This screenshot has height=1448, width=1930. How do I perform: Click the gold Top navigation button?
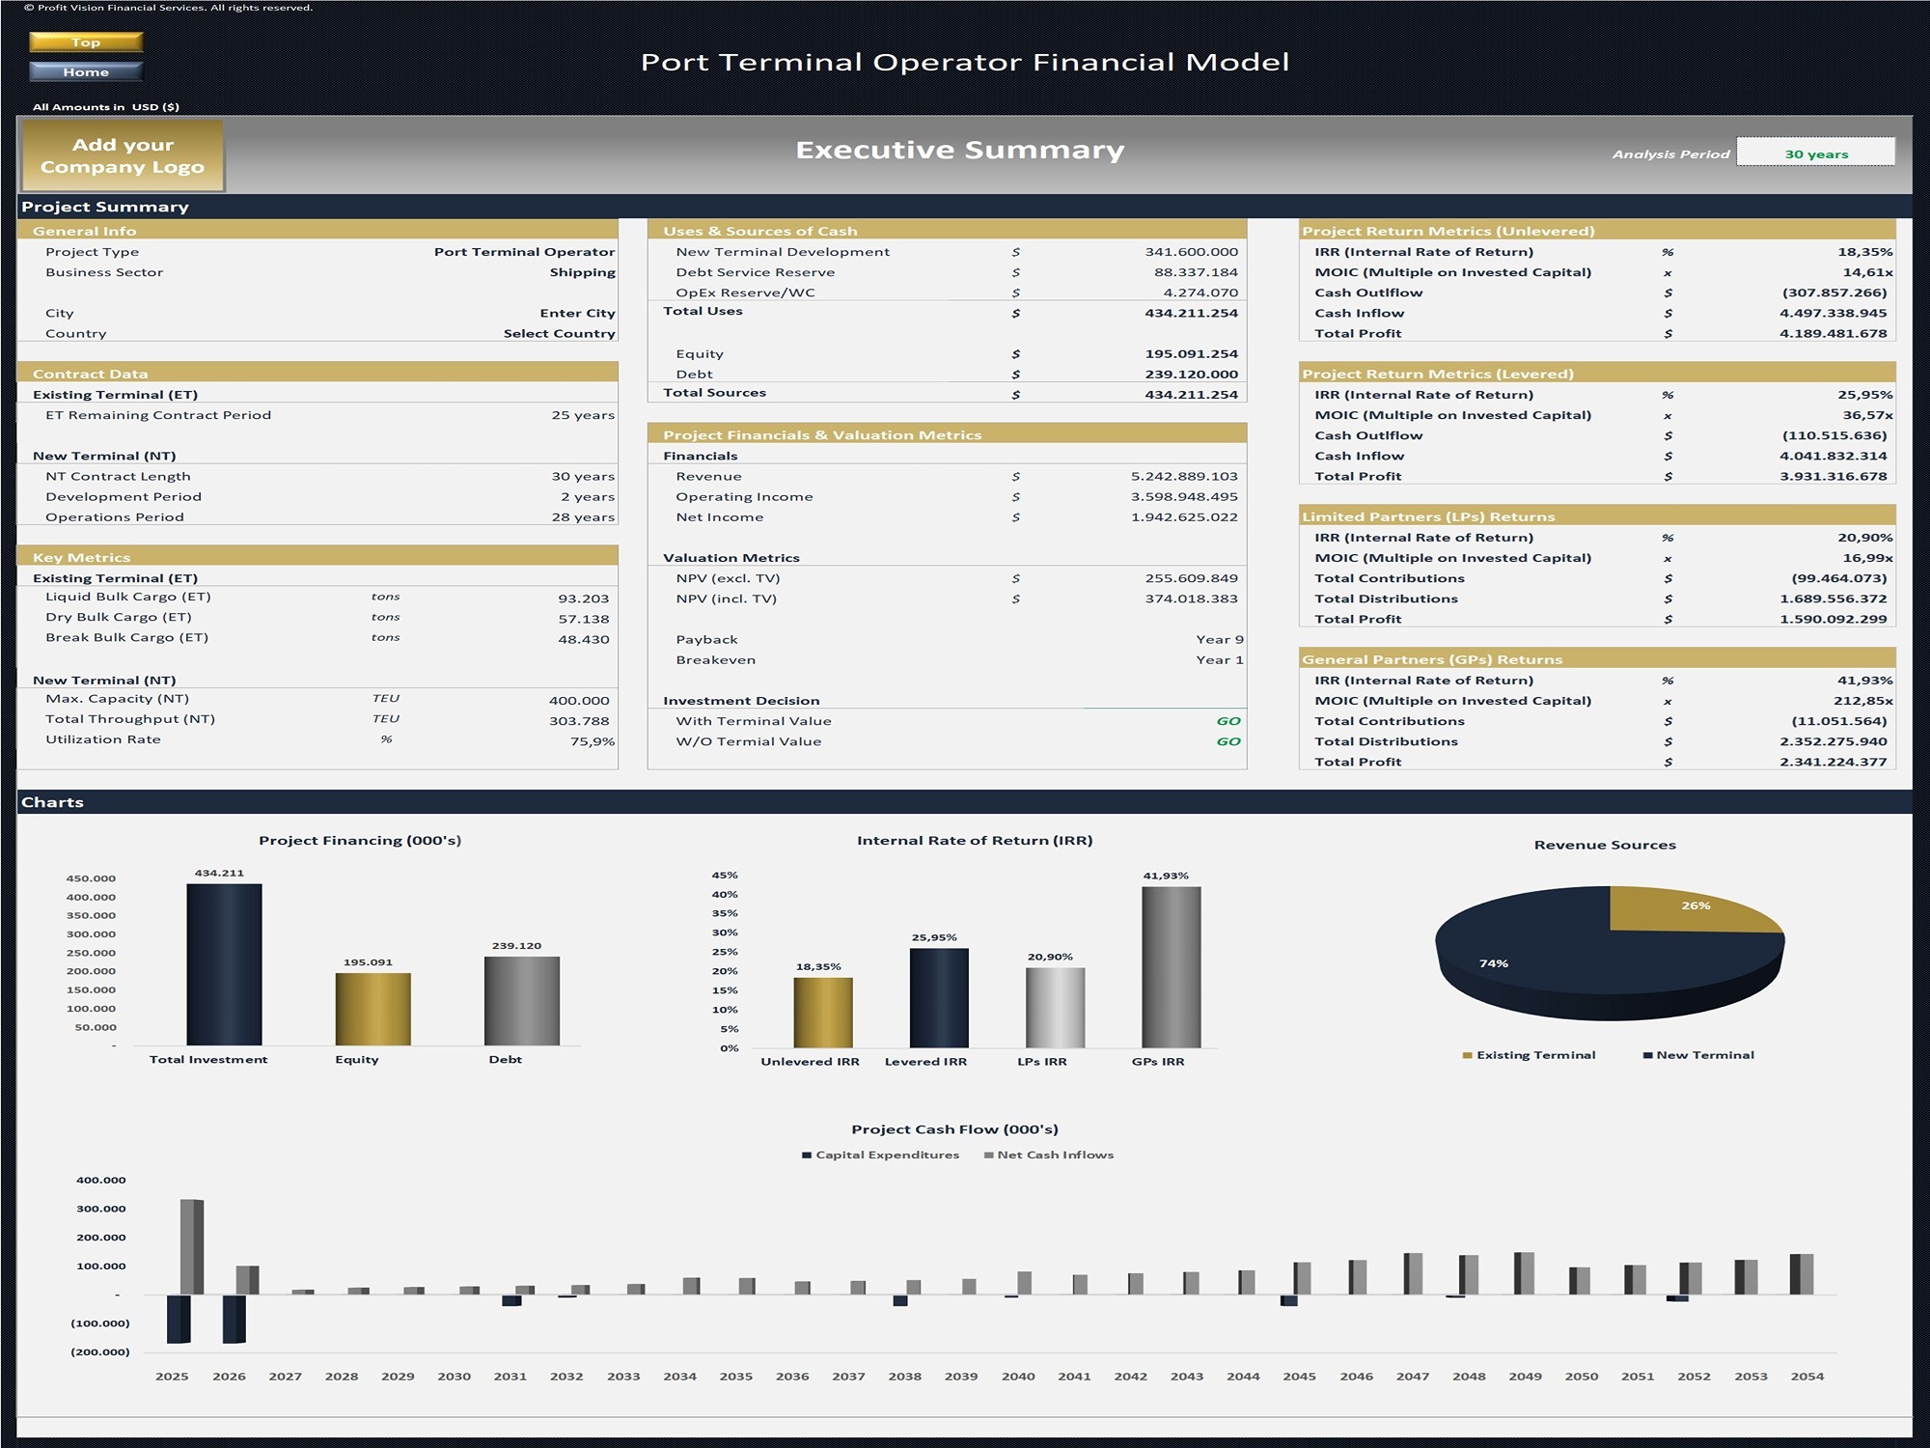86,42
